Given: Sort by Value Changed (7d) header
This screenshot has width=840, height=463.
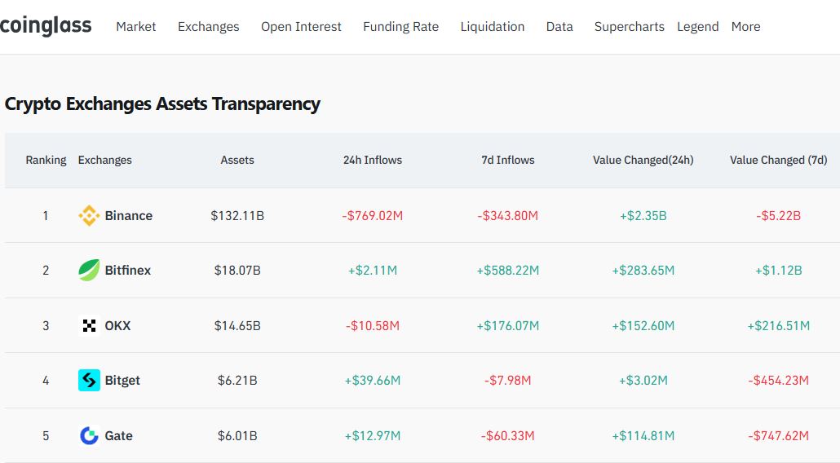Looking at the screenshot, I should 778,160.
